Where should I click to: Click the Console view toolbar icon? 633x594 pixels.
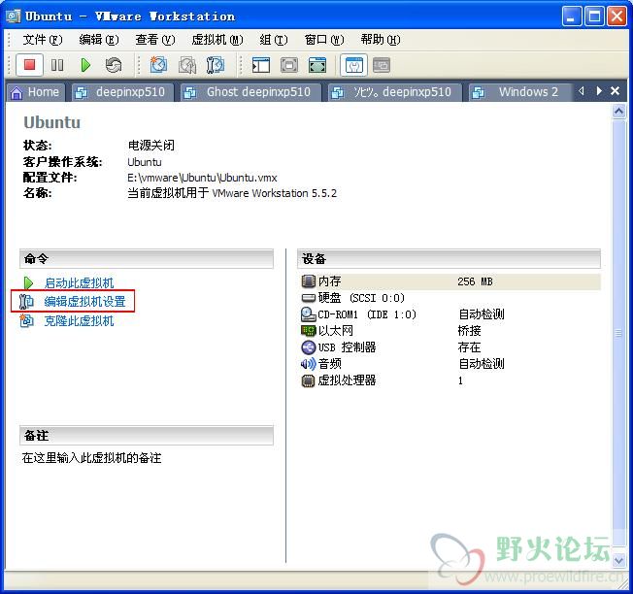(382, 65)
